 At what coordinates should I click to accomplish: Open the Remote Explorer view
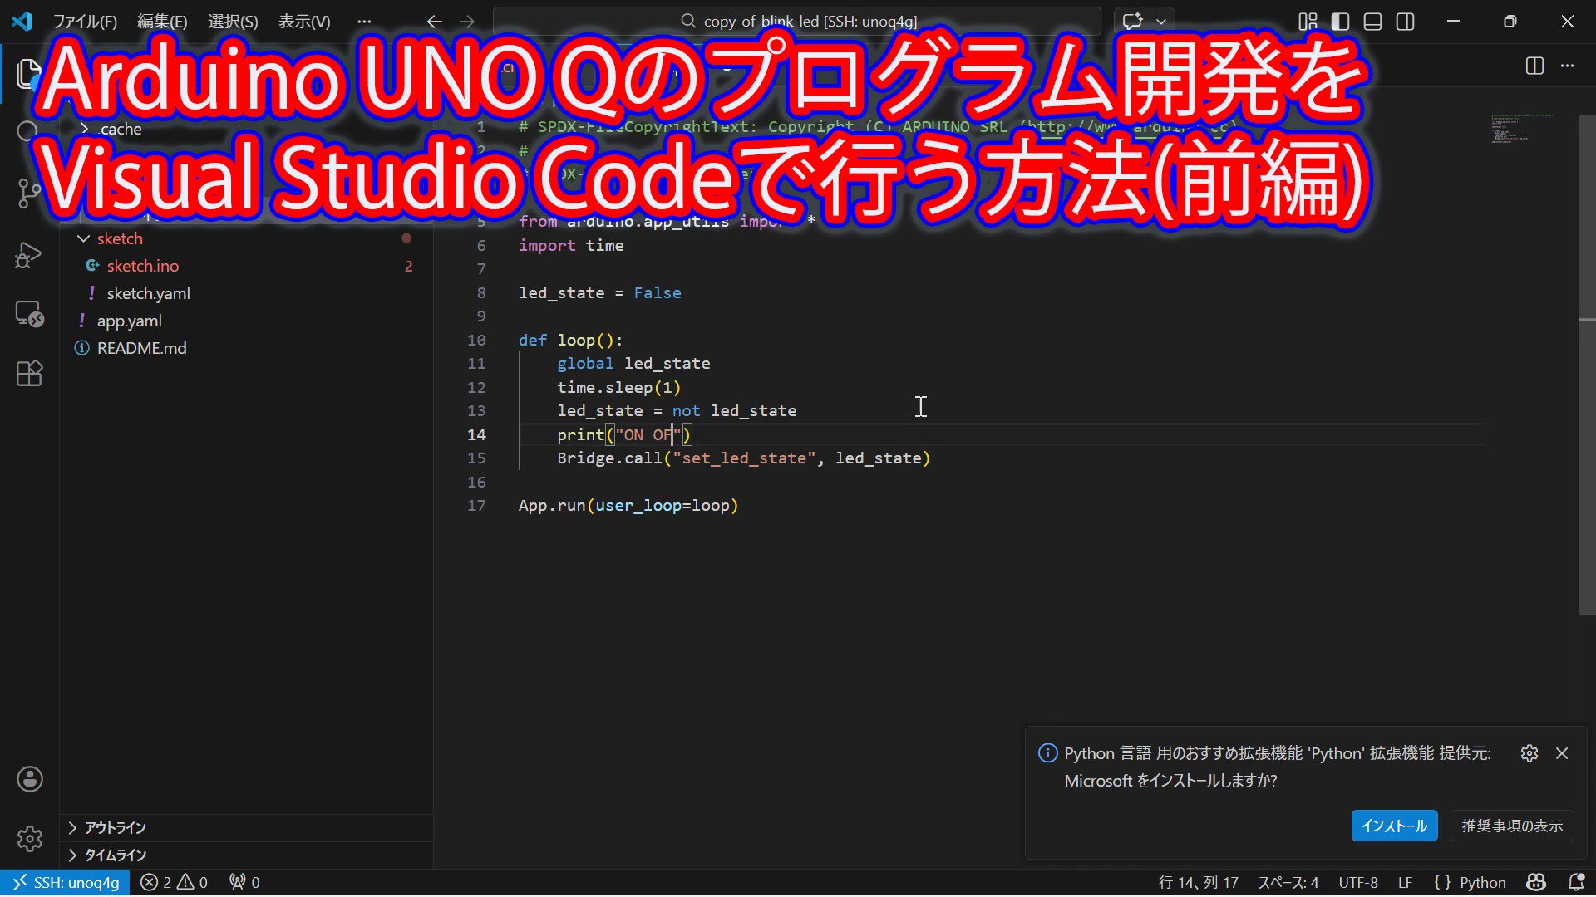click(x=29, y=314)
